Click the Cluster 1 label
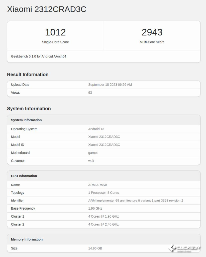 click(x=18, y=217)
